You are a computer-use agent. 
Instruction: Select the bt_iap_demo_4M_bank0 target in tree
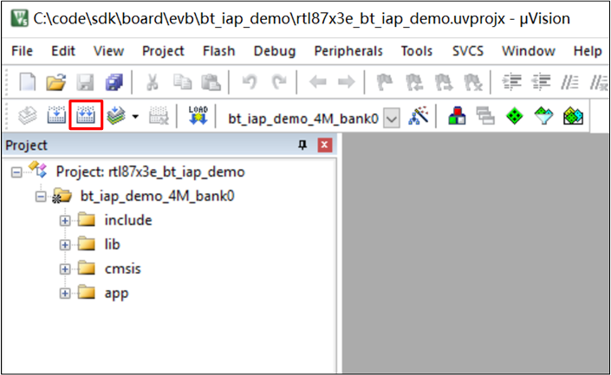coord(157,196)
